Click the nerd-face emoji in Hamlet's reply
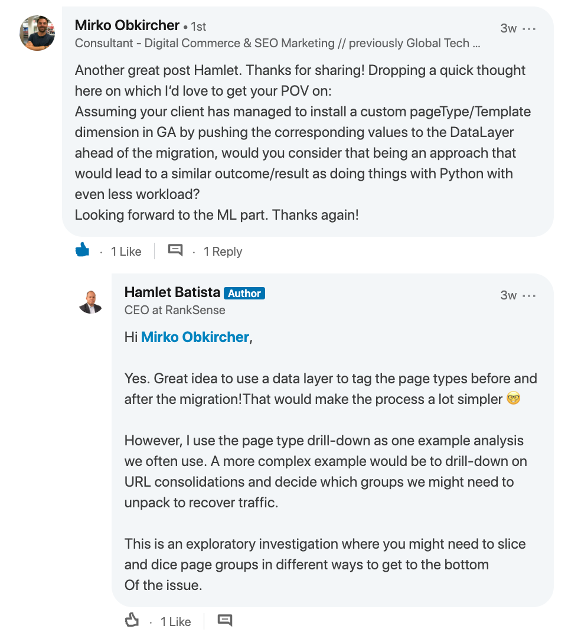568x642 pixels. pyautogui.click(x=514, y=399)
